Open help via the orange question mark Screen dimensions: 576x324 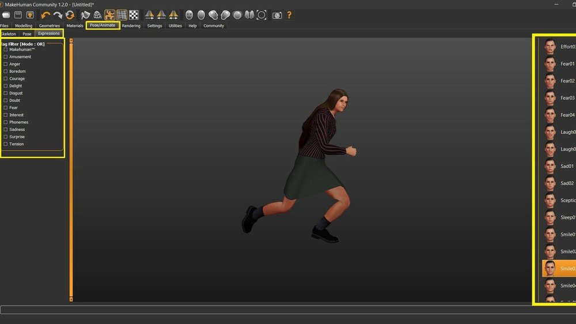[x=289, y=15]
